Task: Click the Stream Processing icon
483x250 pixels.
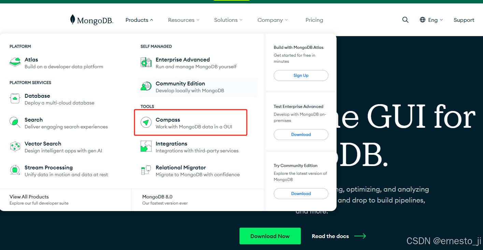Action: tap(15, 170)
